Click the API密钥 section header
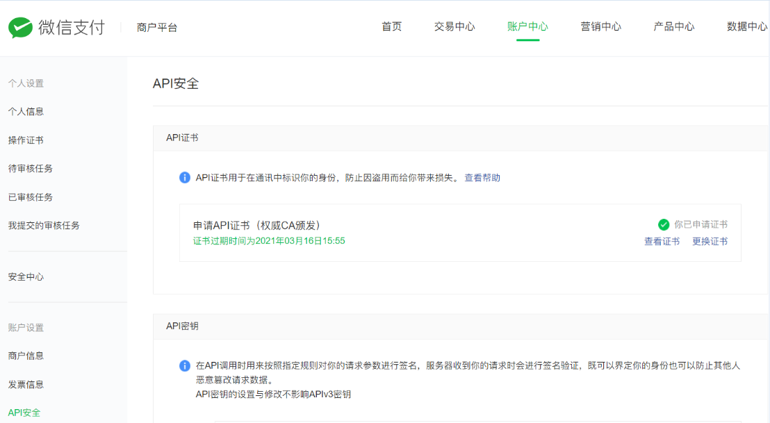 point(182,326)
